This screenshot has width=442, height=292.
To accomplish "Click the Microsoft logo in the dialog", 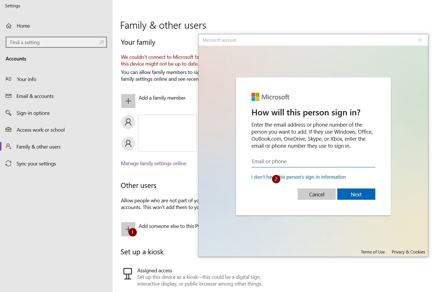I will tap(270, 97).
